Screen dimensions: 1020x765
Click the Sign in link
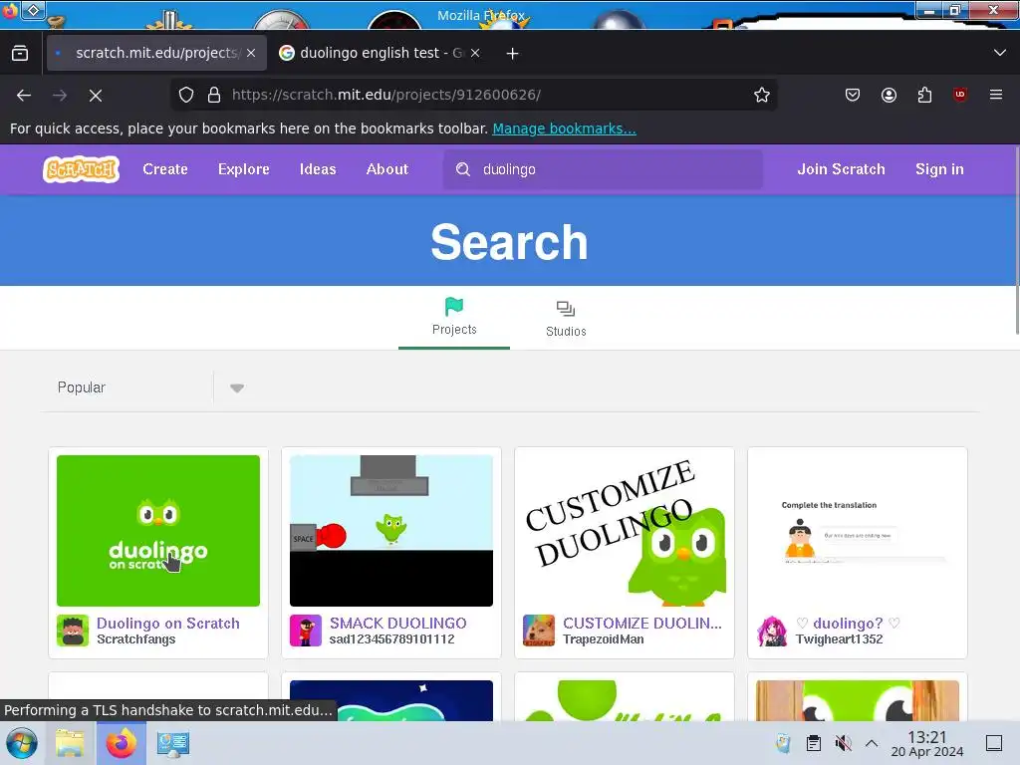click(x=939, y=169)
